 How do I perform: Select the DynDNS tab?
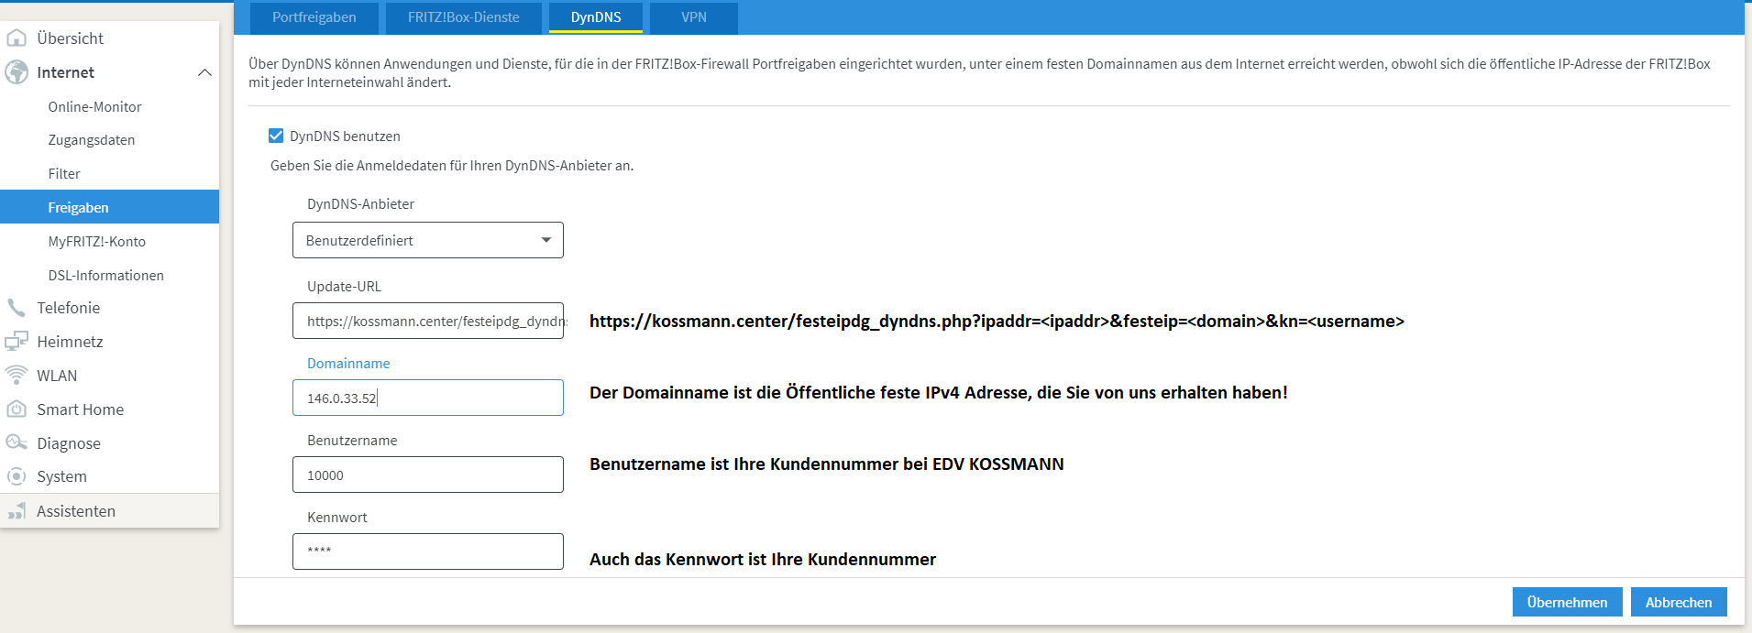pyautogui.click(x=596, y=17)
